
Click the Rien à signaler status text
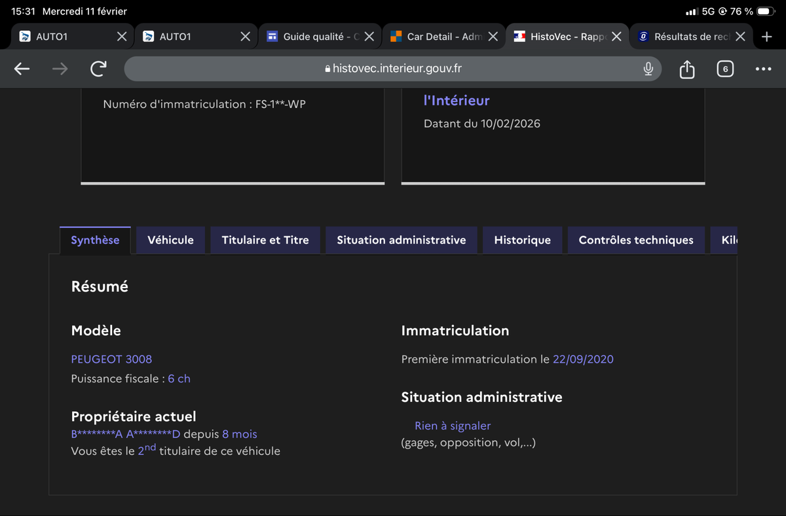coord(453,426)
